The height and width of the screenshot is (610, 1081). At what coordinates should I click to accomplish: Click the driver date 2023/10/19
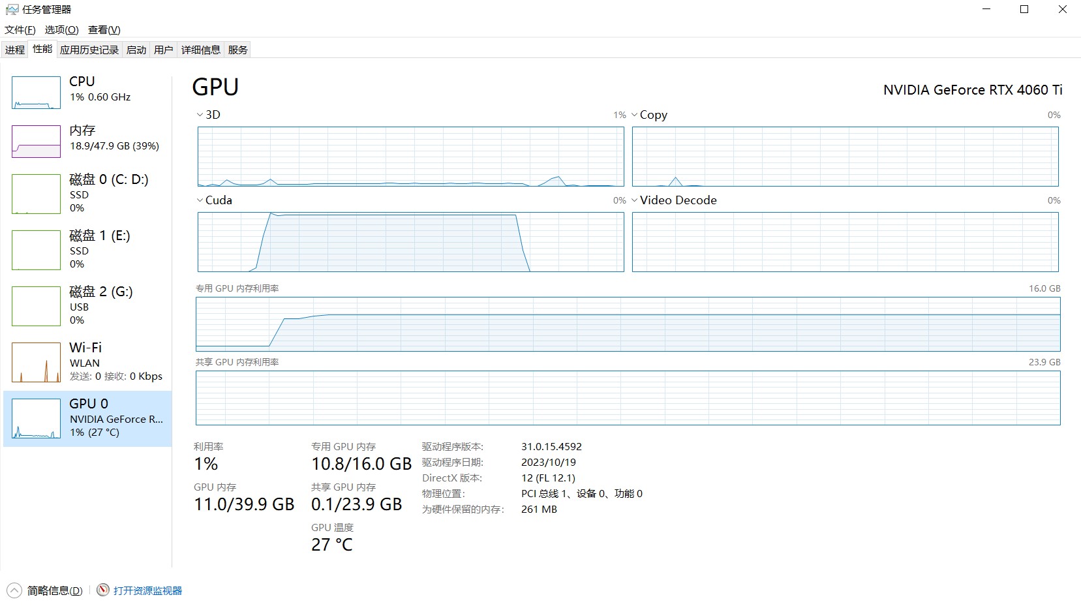[549, 463]
